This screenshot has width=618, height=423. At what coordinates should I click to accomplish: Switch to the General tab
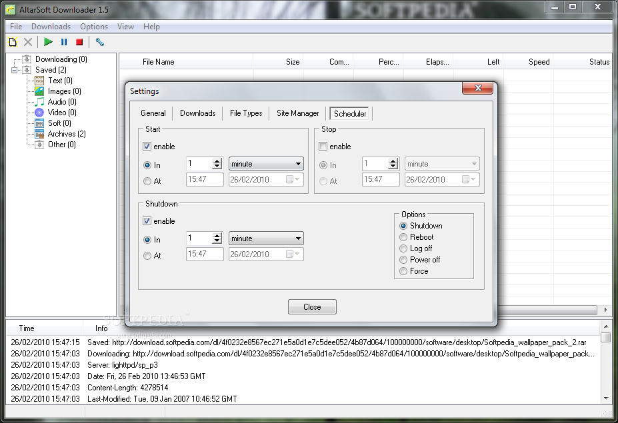pyautogui.click(x=153, y=113)
